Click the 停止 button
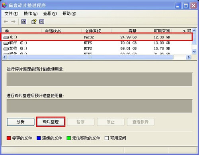This screenshot has height=155, width=199. pyautogui.click(x=111, y=122)
